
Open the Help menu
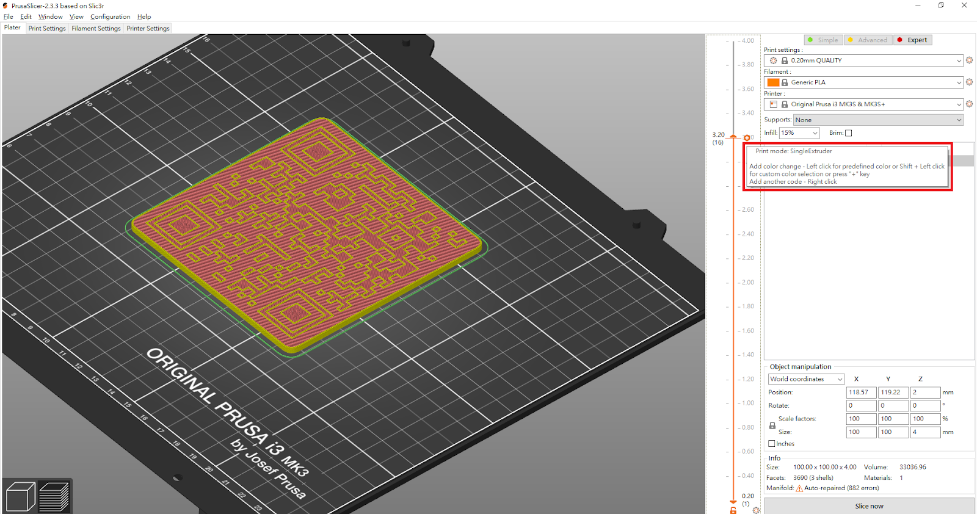(x=144, y=16)
